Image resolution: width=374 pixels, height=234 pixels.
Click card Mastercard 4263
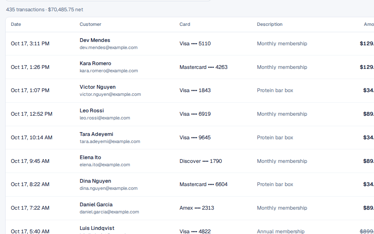pyautogui.click(x=203, y=67)
